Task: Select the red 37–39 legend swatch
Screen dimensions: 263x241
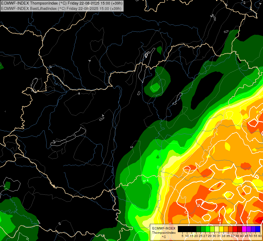Action: pyautogui.click(x=235, y=229)
